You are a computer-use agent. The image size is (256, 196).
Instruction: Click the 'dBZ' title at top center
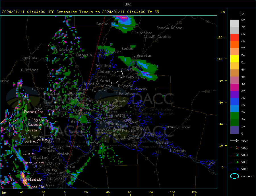128,4
